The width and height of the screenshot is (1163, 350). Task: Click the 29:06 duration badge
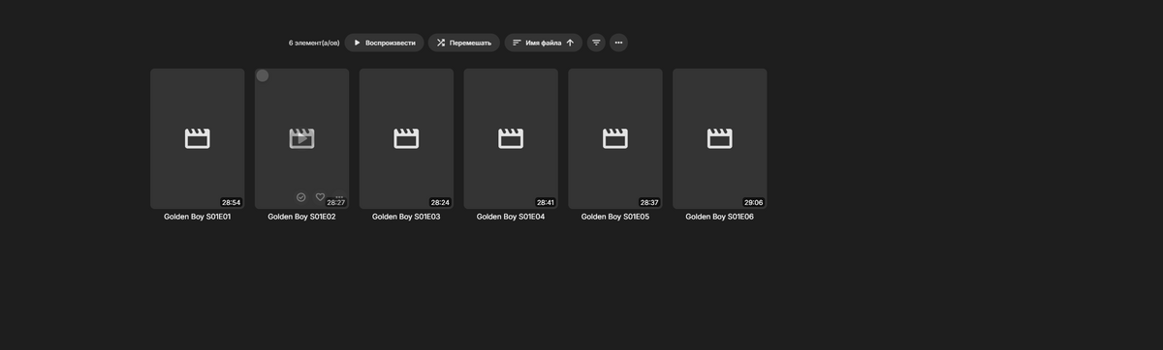click(x=753, y=202)
